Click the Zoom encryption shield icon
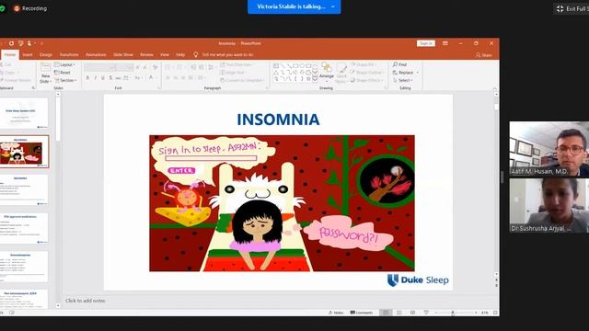The height and width of the screenshot is (331, 589). pos(2,8)
